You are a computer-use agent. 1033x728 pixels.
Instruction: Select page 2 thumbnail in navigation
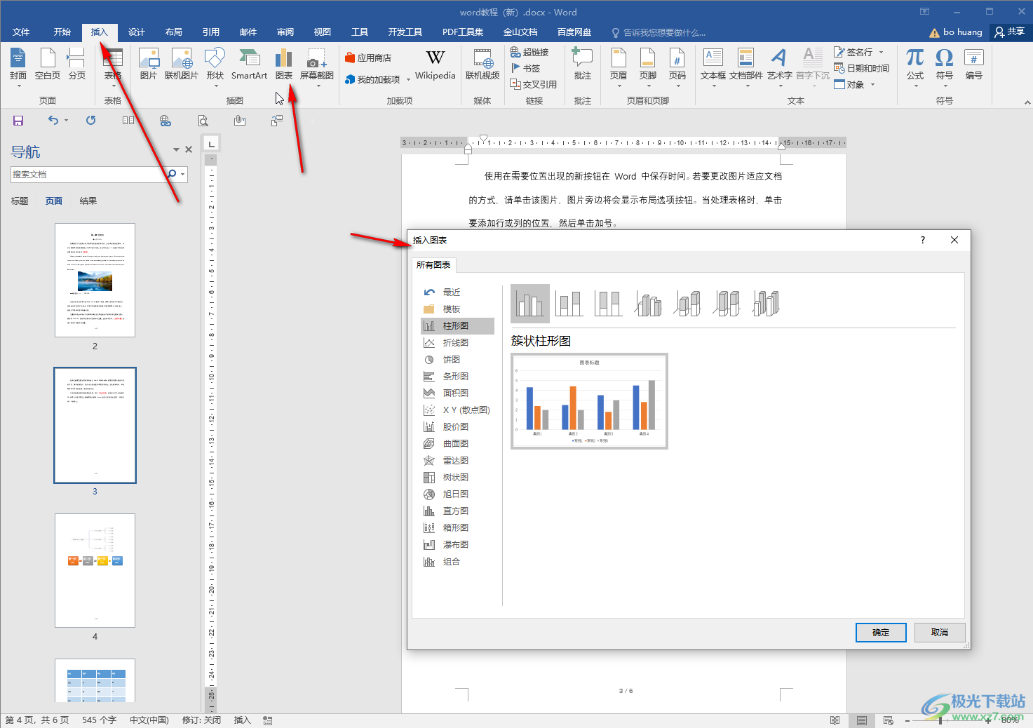95,281
